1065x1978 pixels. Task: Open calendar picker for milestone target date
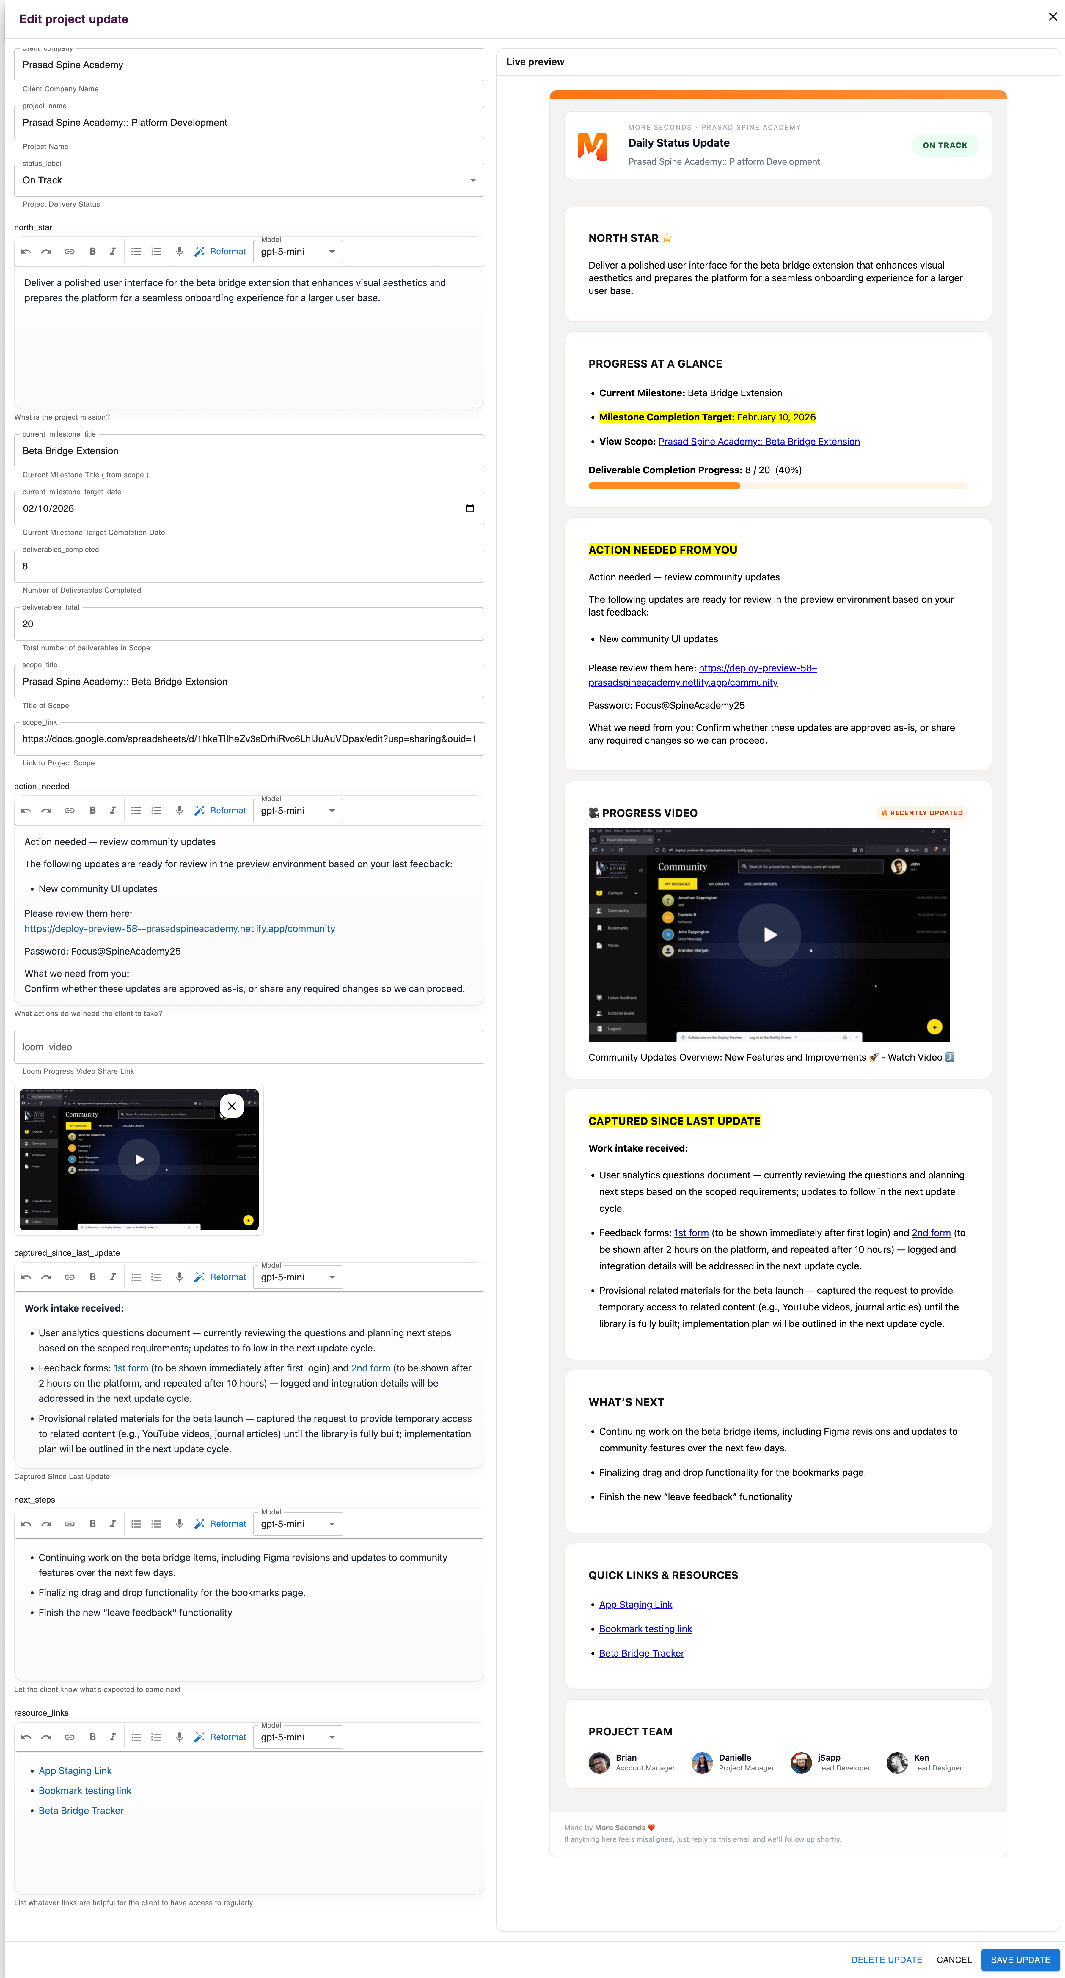470,508
